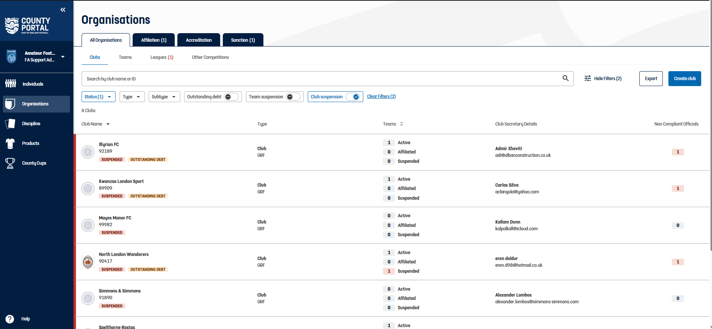The height and width of the screenshot is (329, 712).
Task: Select the Other Competitions sub-tab
Action: (211, 57)
